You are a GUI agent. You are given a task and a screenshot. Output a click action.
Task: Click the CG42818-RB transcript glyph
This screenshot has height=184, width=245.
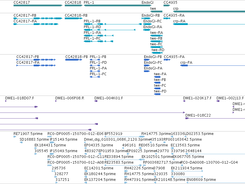tap(74, 18)
